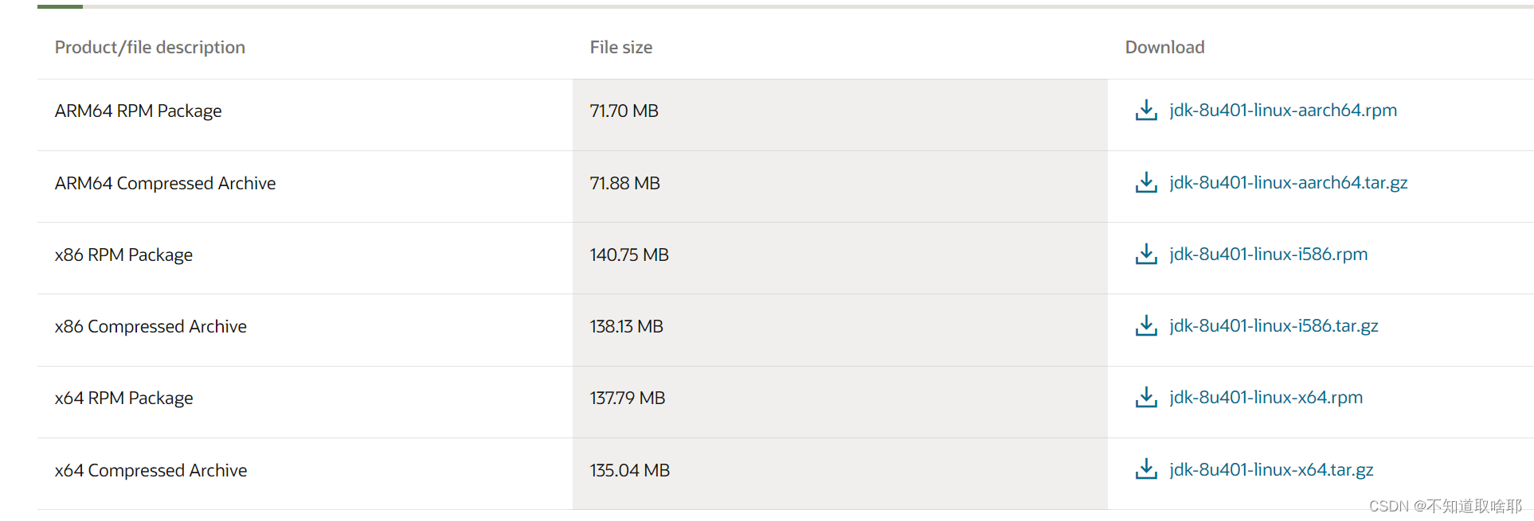Click download icon beside x64.tar.gz file
Screen dimensions: 1534x521
tap(1146, 470)
